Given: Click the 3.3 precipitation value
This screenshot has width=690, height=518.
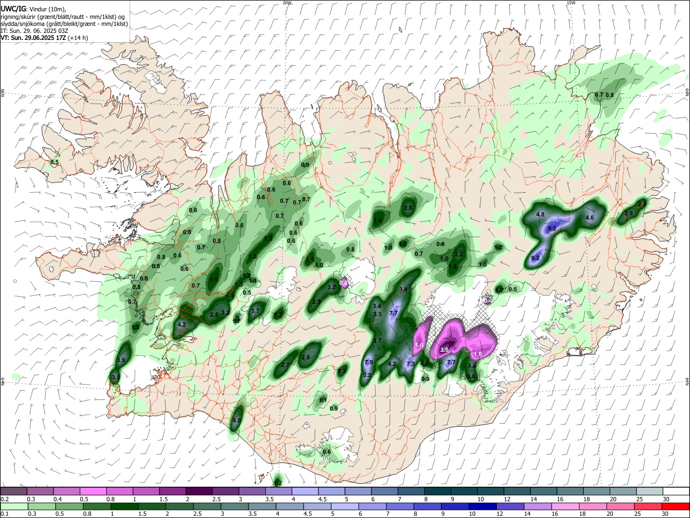Looking at the screenshot, I should click(x=377, y=315).
